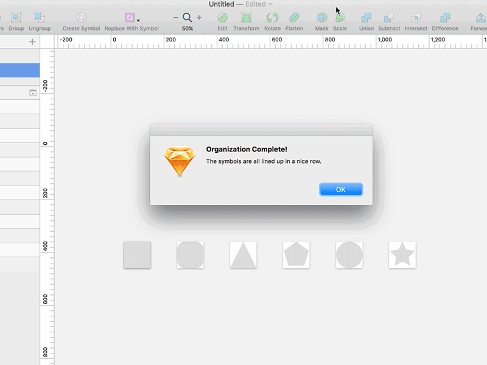Image resolution: width=487 pixels, height=365 pixels.
Task: Zoom in with the plus button
Action: tap(199, 18)
